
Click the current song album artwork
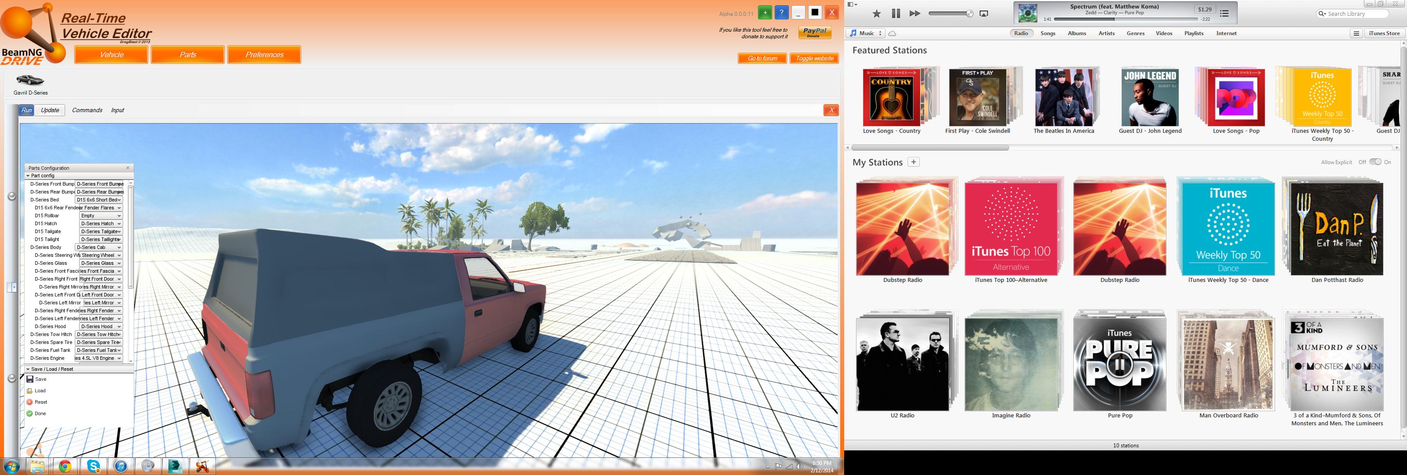point(1027,13)
